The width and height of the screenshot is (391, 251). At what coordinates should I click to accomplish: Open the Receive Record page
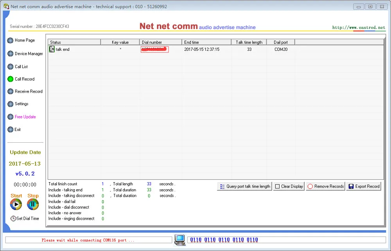pyautogui.click(x=29, y=91)
